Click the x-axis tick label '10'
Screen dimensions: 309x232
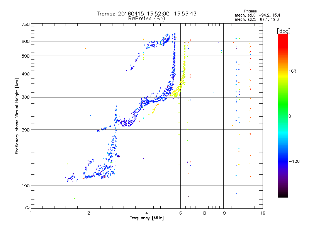coord(223,213)
